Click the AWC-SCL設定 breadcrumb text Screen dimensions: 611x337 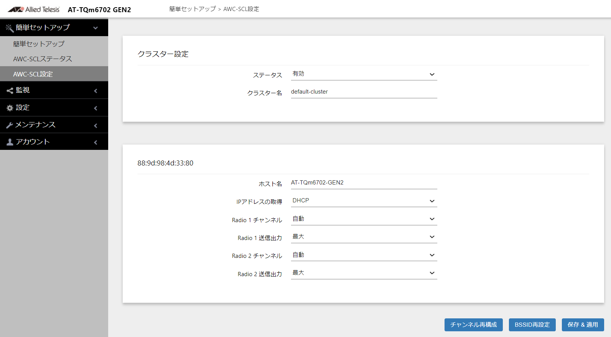(241, 9)
